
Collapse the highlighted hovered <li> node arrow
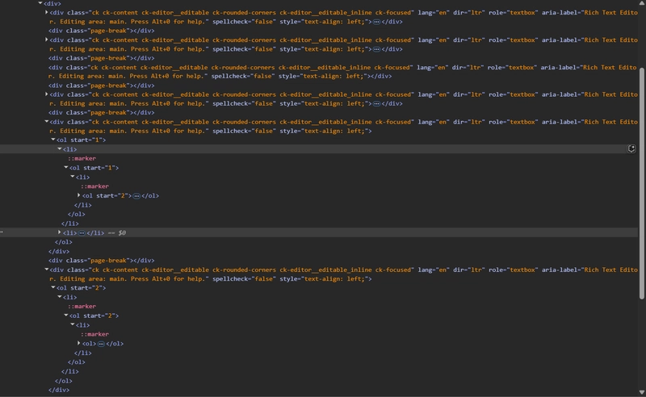pyautogui.click(x=60, y=149)
